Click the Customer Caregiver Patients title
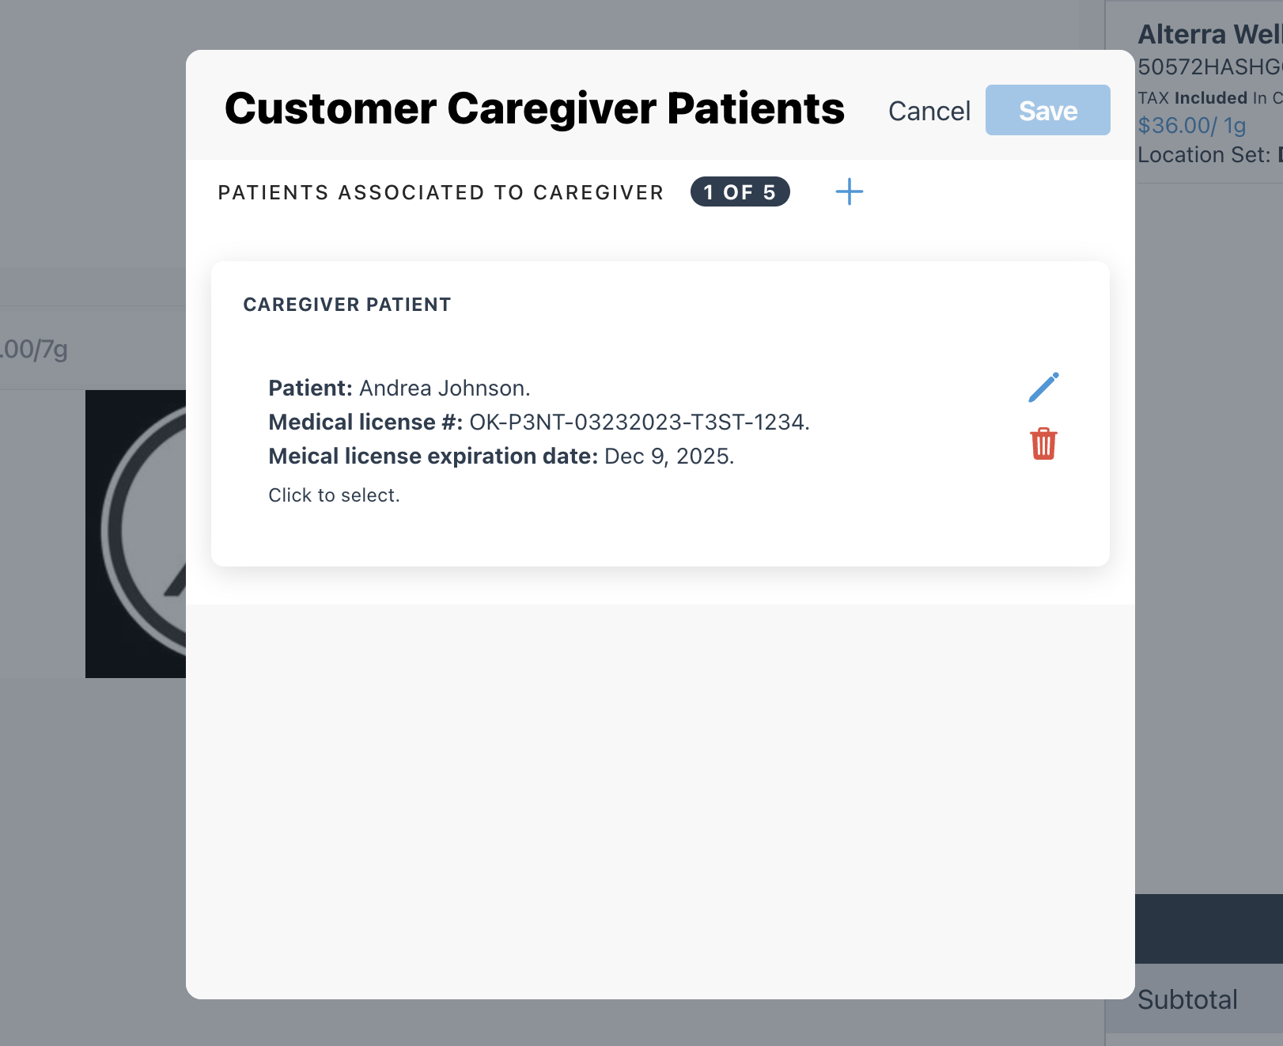This screenshot has height=1046, width=1283. [534, 108]
